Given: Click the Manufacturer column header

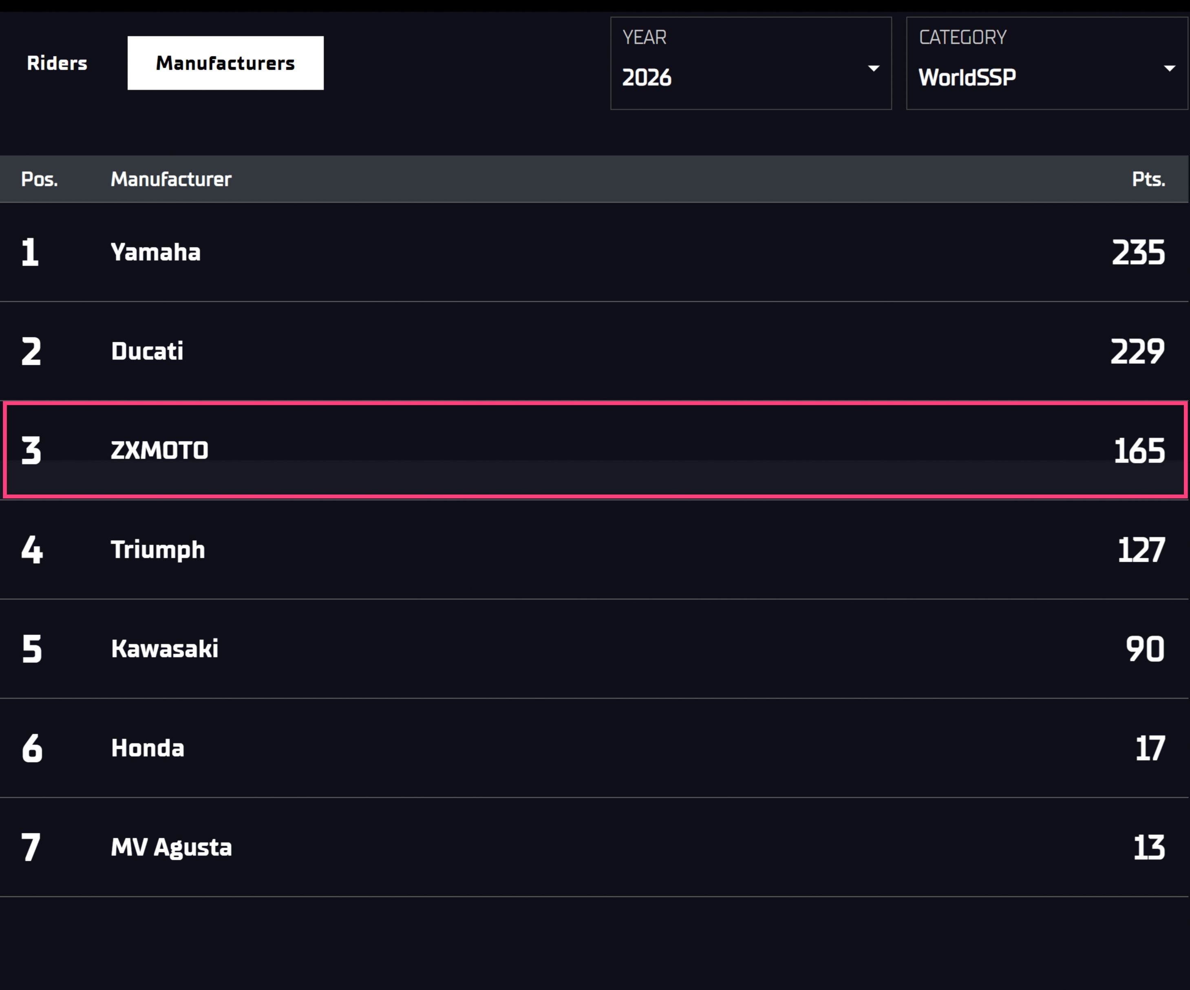Looking at the screenshot, I should [171, 179].
